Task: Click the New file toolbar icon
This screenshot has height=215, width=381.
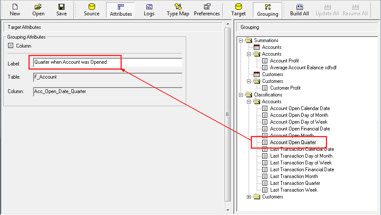Action: coord(15,9)
